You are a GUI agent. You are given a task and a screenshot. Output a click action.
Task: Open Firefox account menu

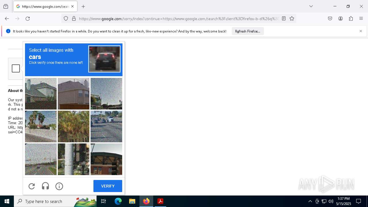[x=340, y=19]
